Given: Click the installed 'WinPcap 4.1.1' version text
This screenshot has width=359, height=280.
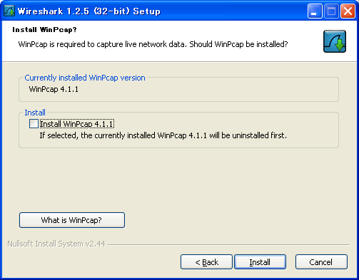Looking at the screenshot, I should tap(54, 89).
